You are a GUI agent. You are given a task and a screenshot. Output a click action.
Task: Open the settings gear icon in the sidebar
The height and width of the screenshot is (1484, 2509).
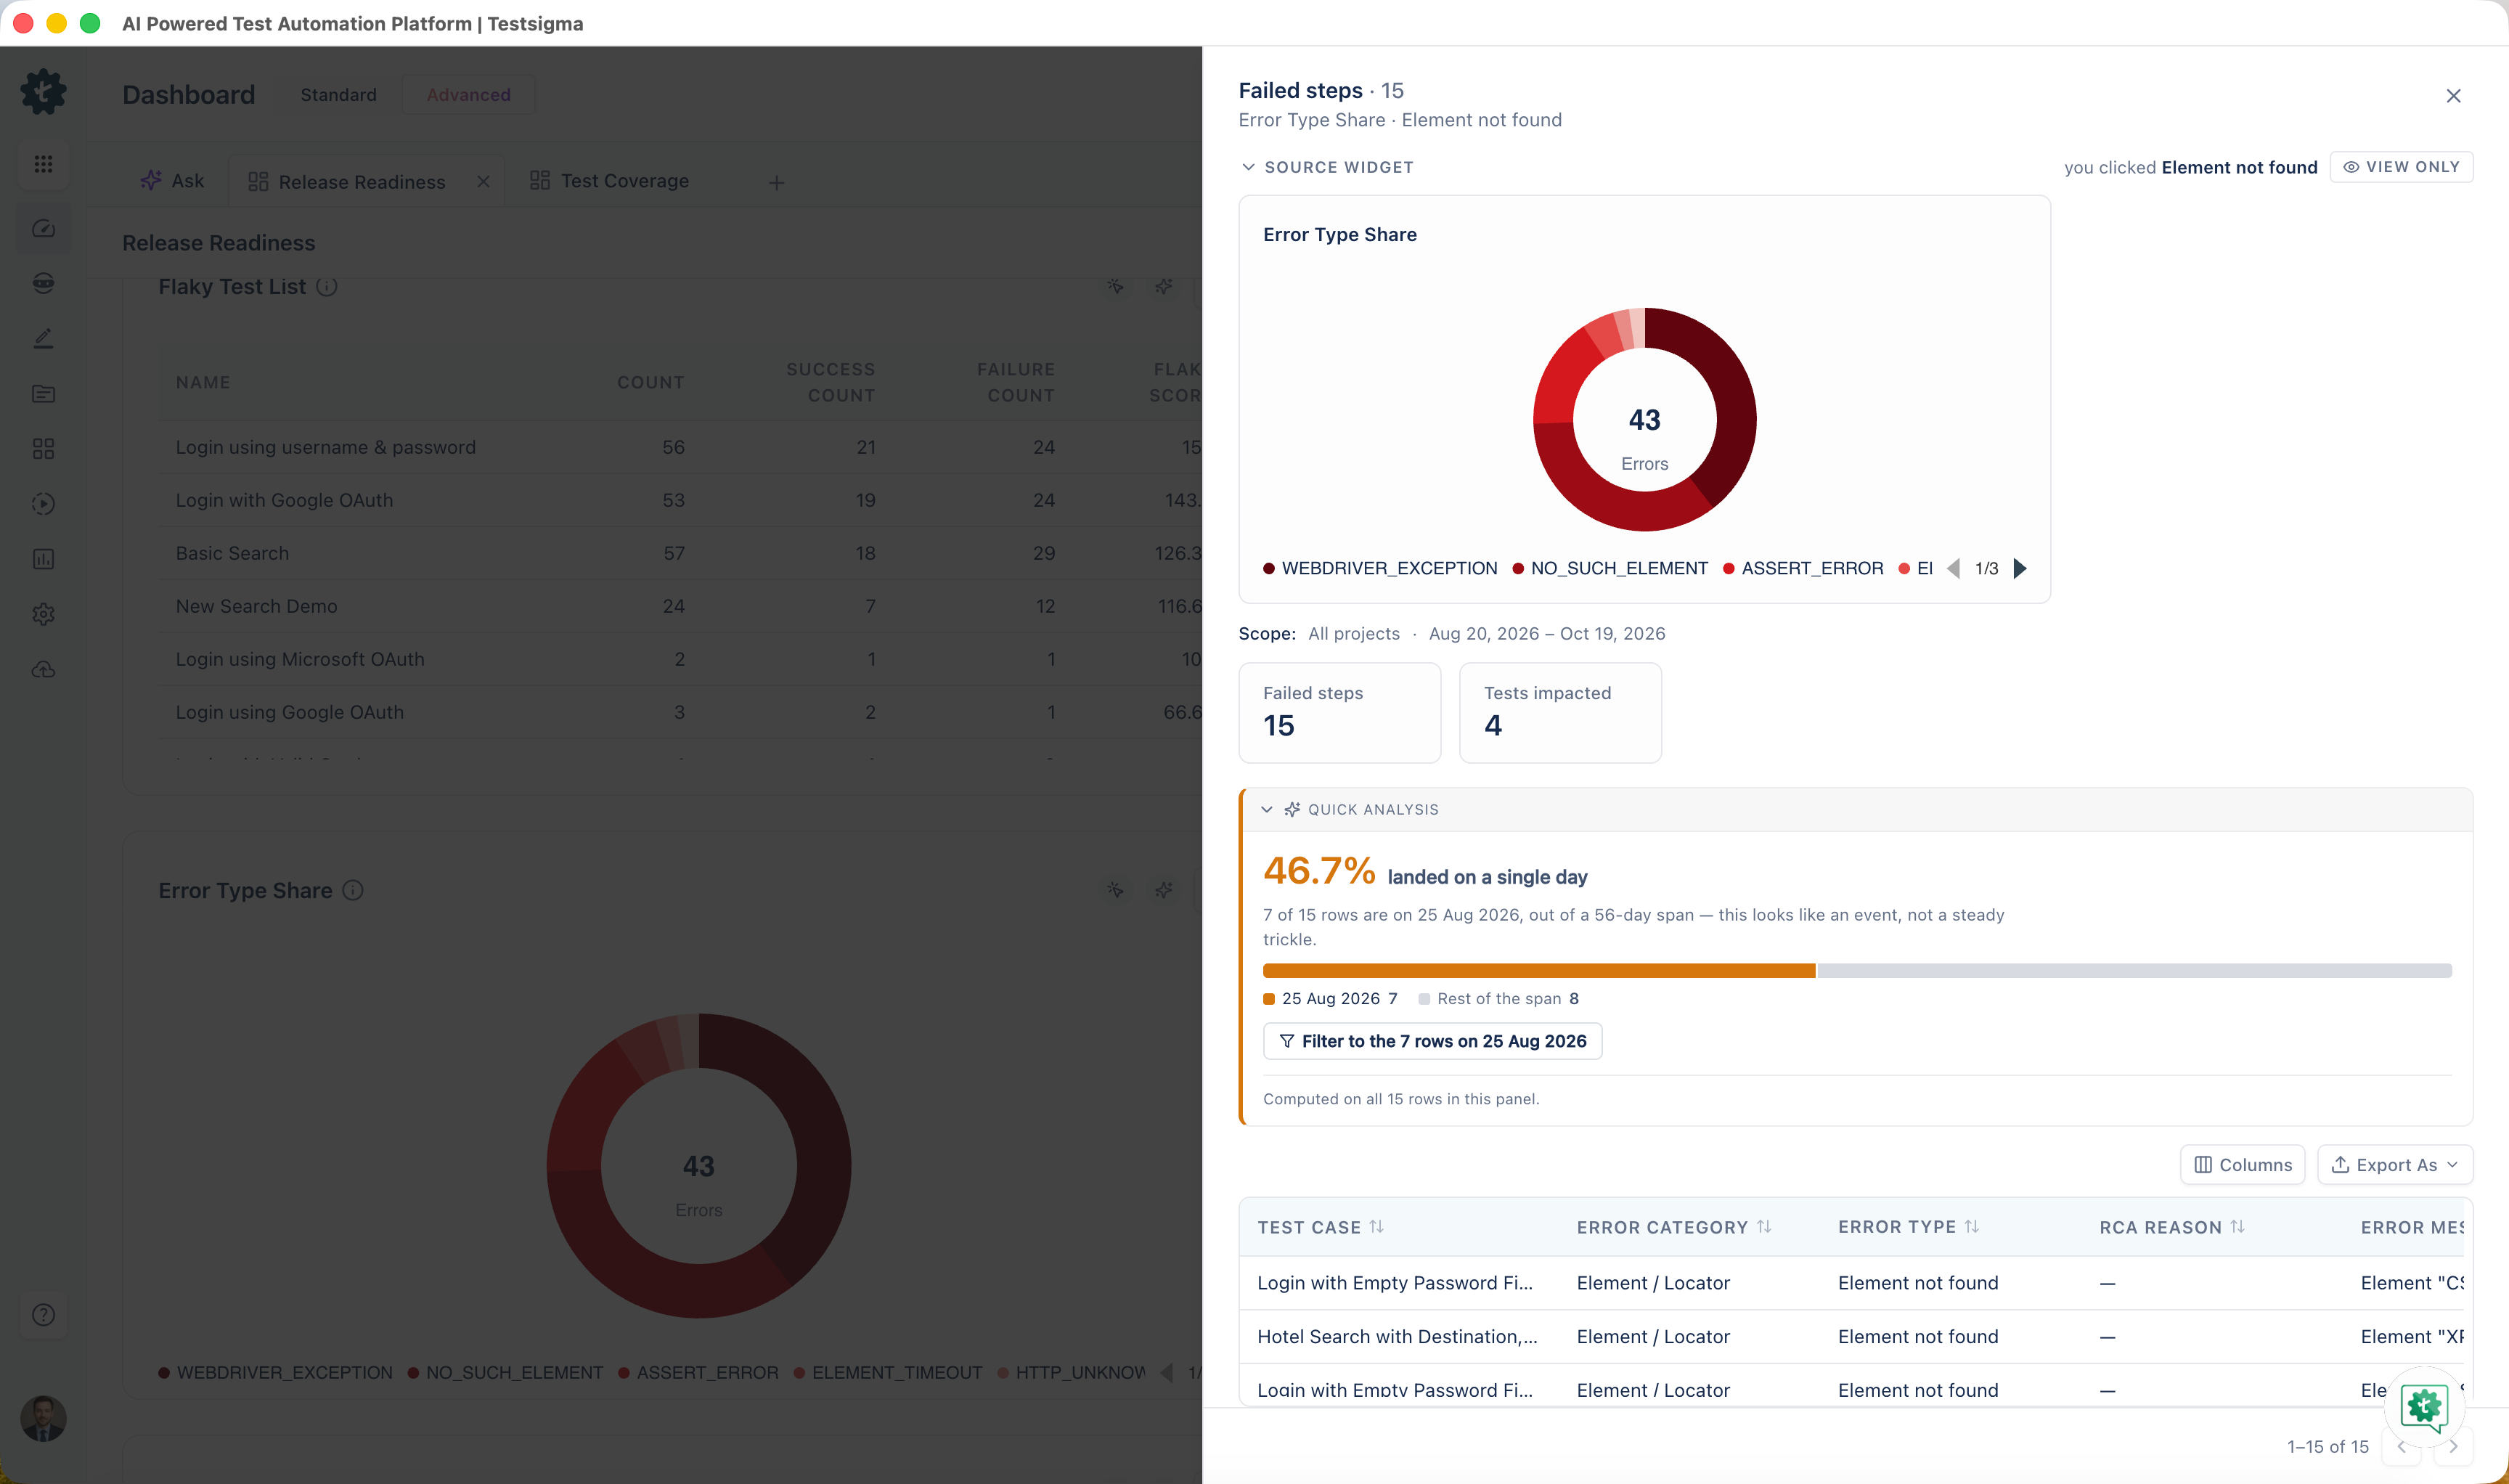[43, 614]
